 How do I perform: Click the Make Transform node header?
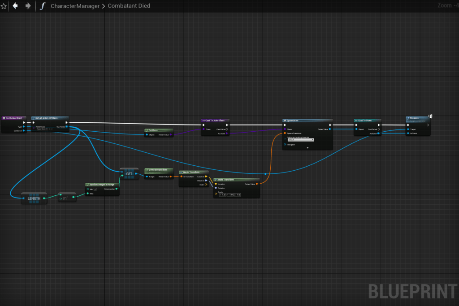click(236, 179)
